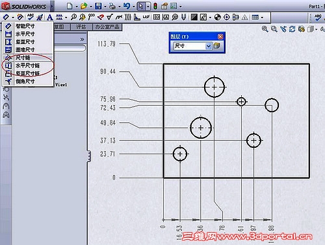Choose 尺寸链 (ordinate dimension) menu entry
Viewport: 325px width, 245px height.
27,58
